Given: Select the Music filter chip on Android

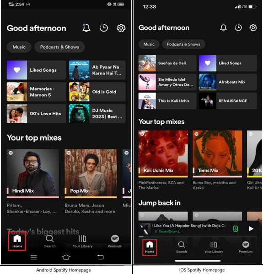Looking at the screenshot, I should [19, 47].
